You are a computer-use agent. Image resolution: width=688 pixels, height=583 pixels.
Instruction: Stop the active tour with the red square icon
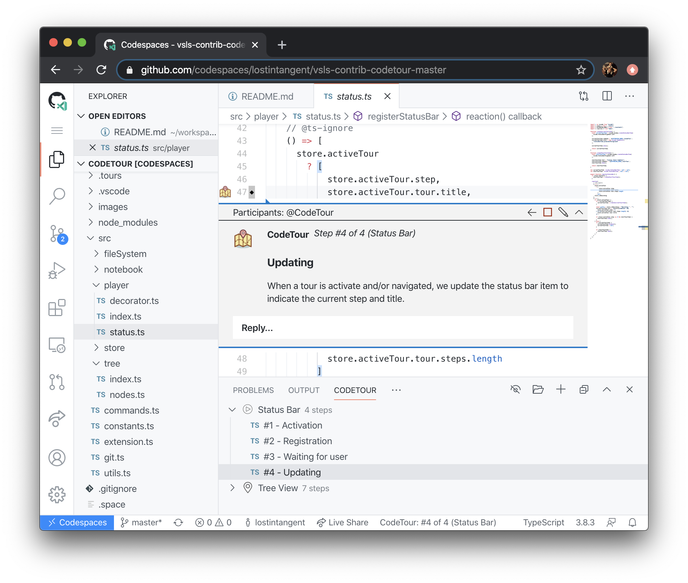click(x=548, y=212)
